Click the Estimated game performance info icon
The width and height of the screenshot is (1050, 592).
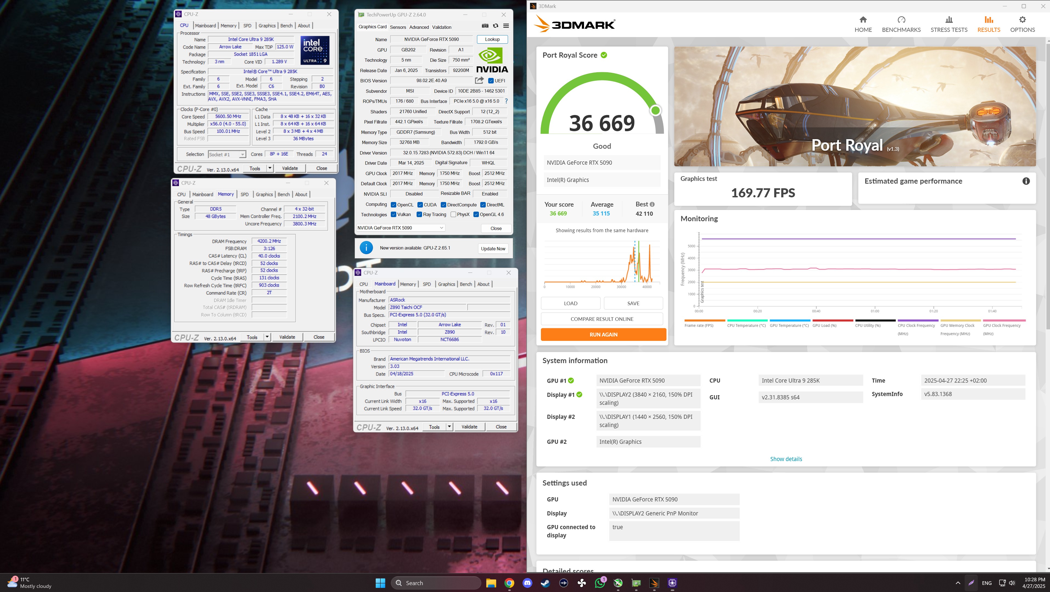(1026, 181)
